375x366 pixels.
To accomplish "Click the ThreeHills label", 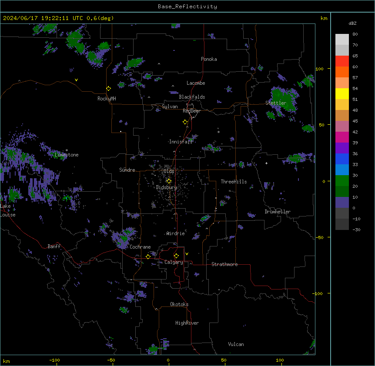I will [x=234, y=182].
